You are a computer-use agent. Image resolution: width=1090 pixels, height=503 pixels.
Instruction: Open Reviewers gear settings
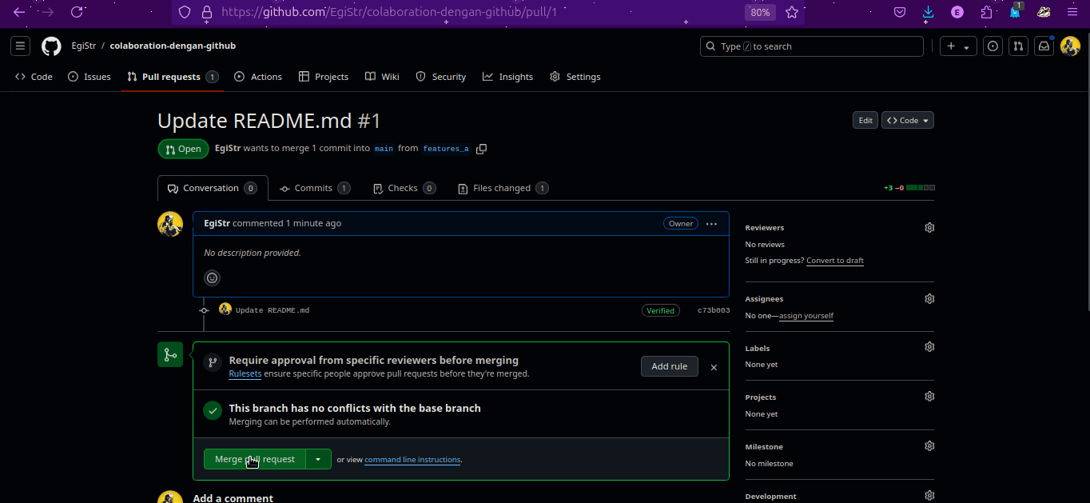[929, 228]
